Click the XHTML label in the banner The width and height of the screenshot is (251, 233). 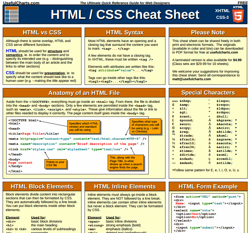pyautogui.click(x=222, y=11)
